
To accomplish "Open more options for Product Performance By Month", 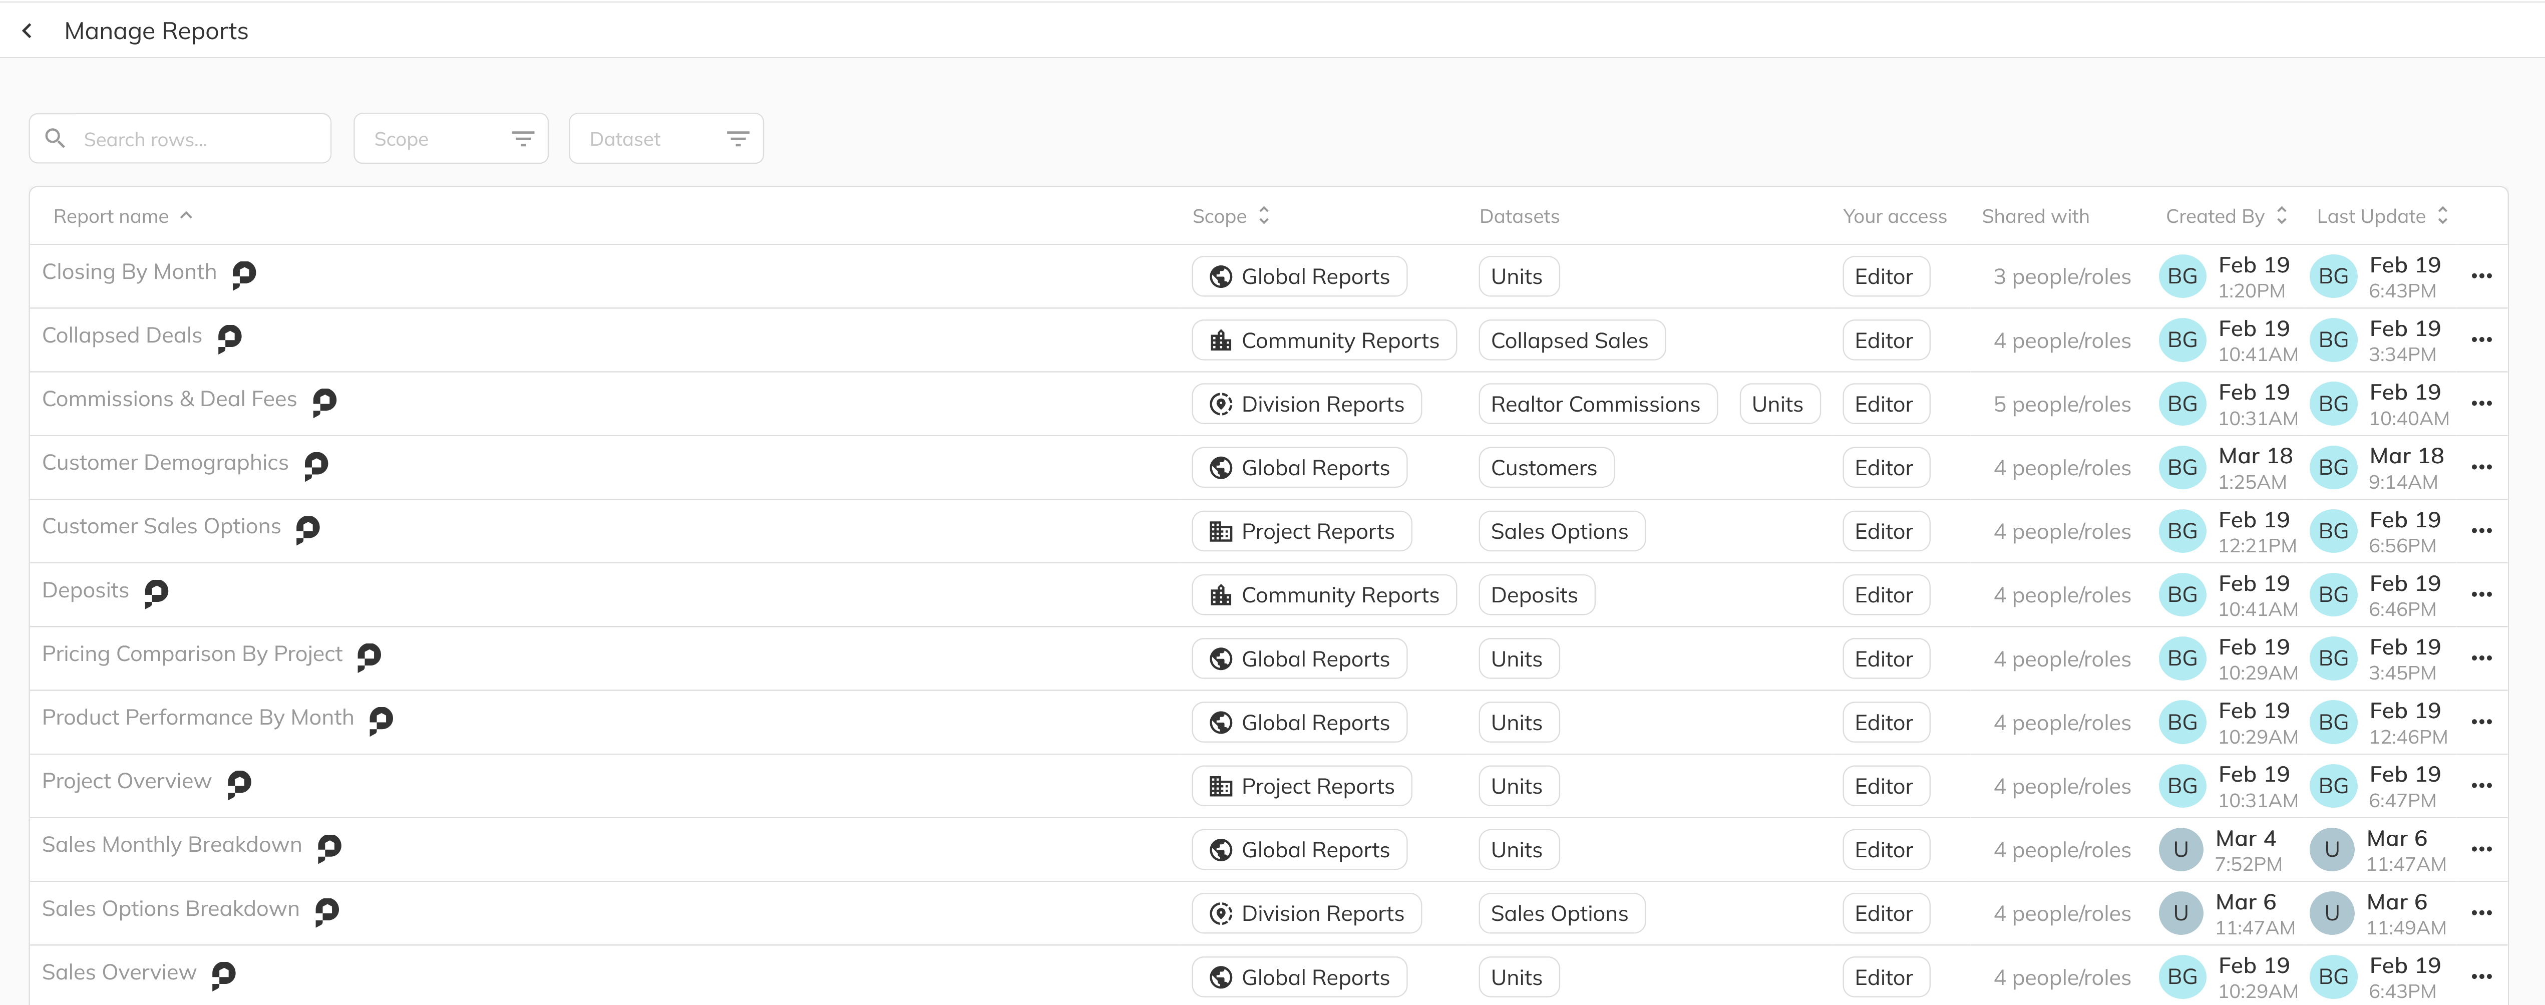I will [x=2481, y=723].
